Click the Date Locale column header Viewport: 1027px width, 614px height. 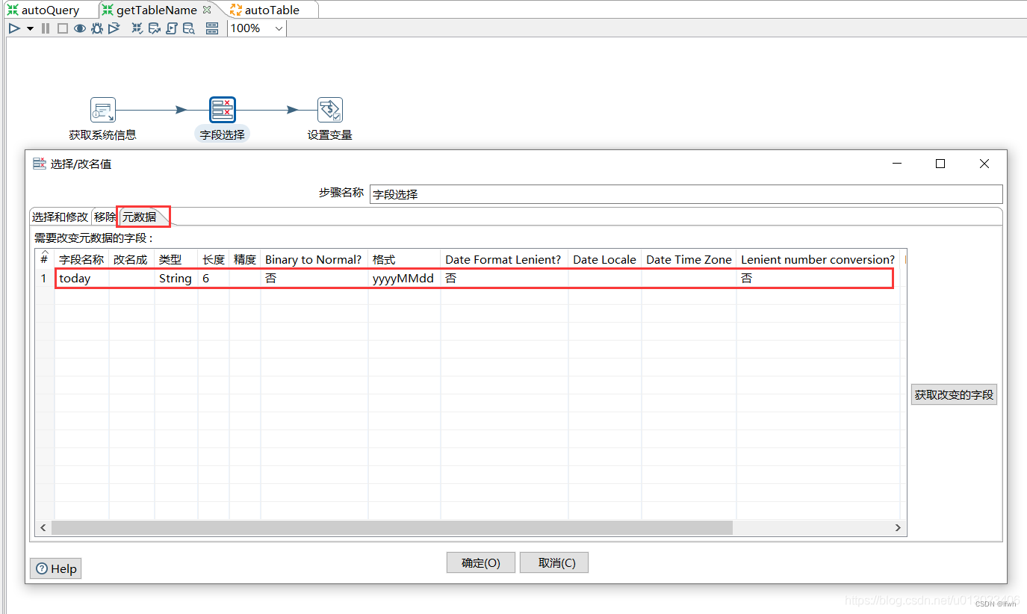[x=604, y=259]
